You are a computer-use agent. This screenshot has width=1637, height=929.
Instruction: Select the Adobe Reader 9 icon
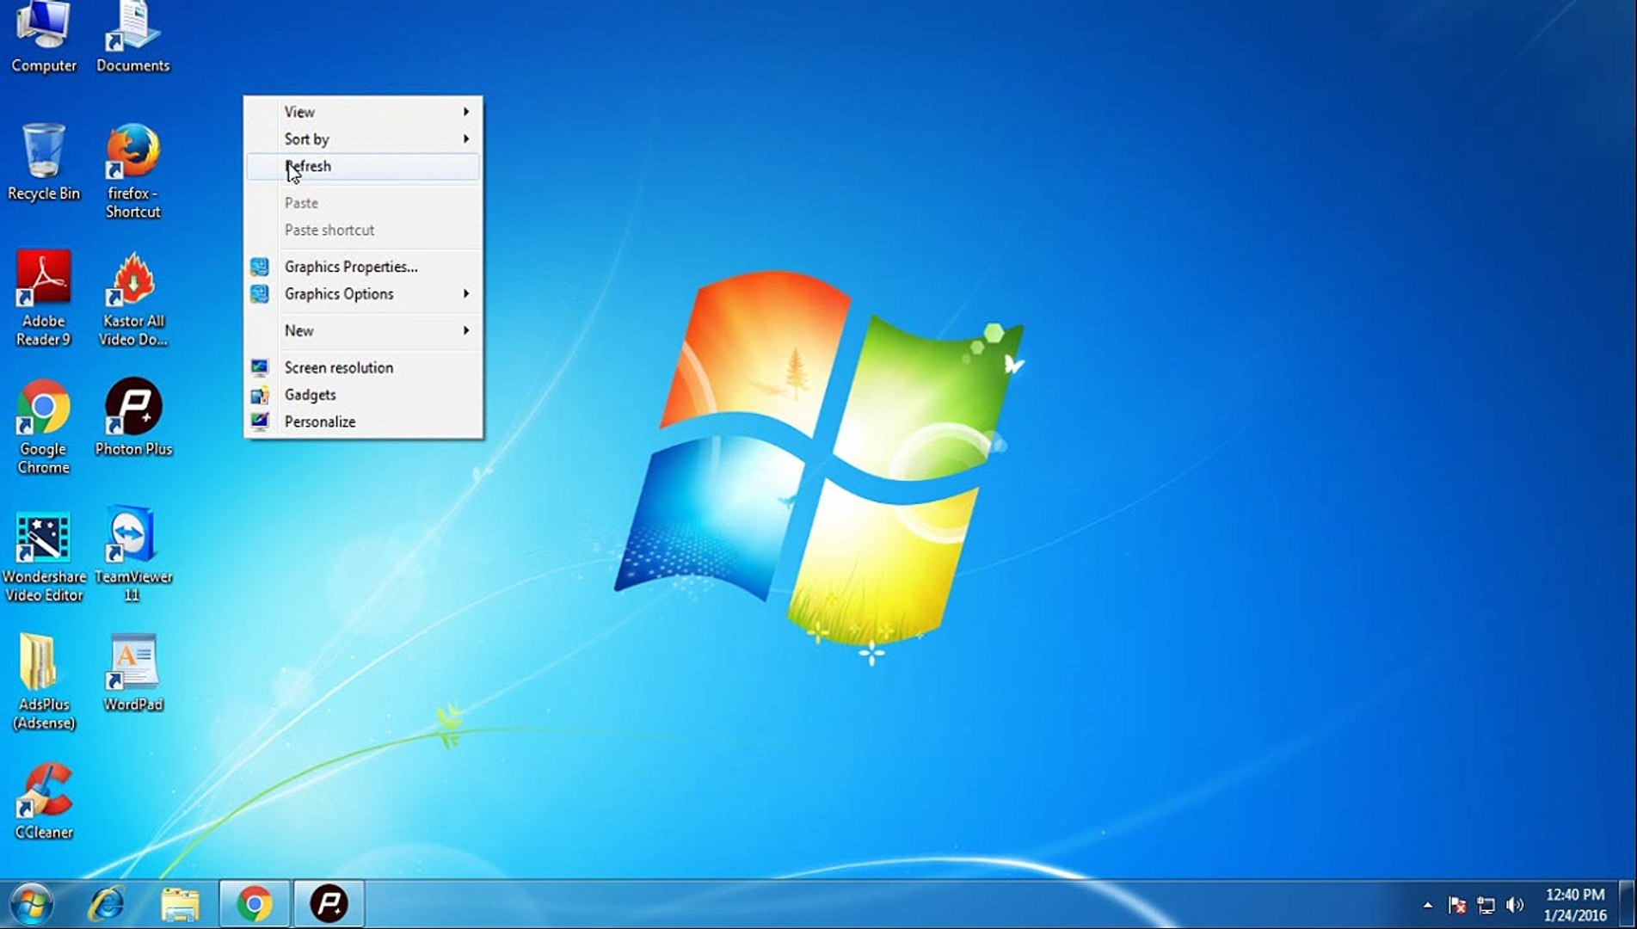tap(43, 298)
